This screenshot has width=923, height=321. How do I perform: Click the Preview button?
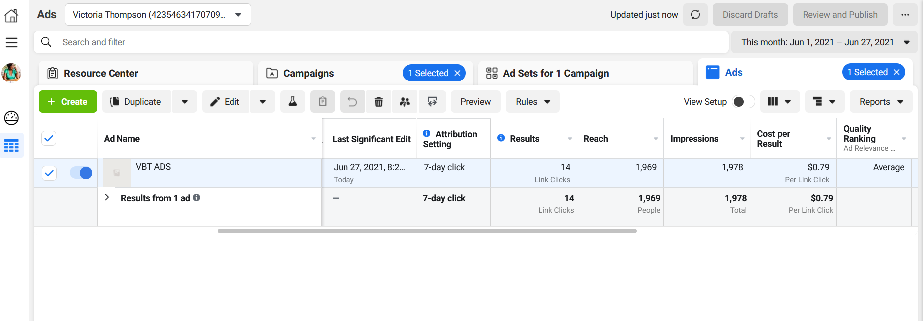[475, 102]
